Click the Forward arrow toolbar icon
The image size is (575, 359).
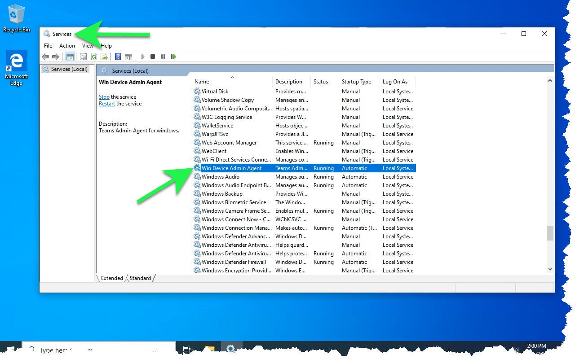(56, 57)
